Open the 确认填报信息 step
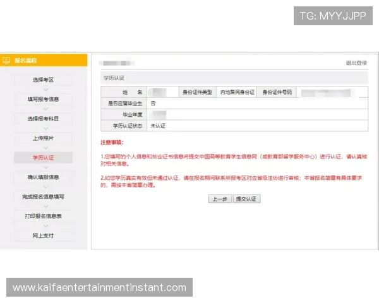Viewport: 379px width, 303px height. [x=43, y=177]
